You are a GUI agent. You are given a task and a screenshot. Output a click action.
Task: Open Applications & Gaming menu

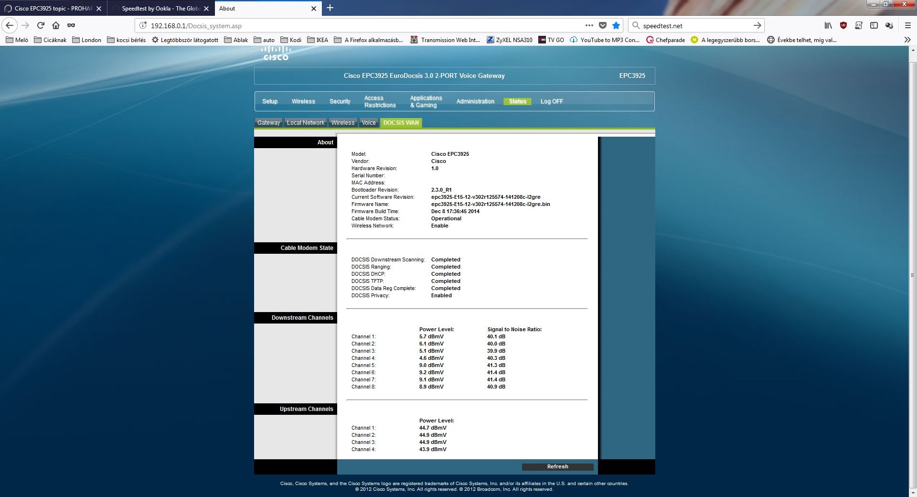click(426, 101)
